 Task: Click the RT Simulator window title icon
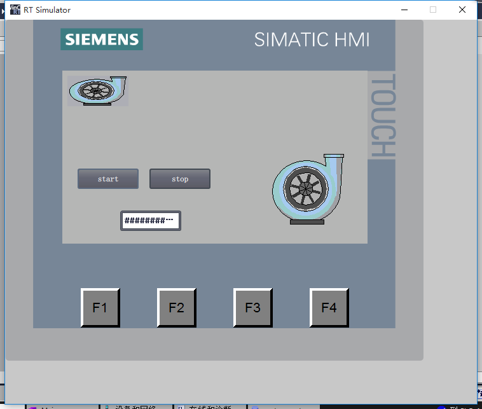(x=15, y=10)
